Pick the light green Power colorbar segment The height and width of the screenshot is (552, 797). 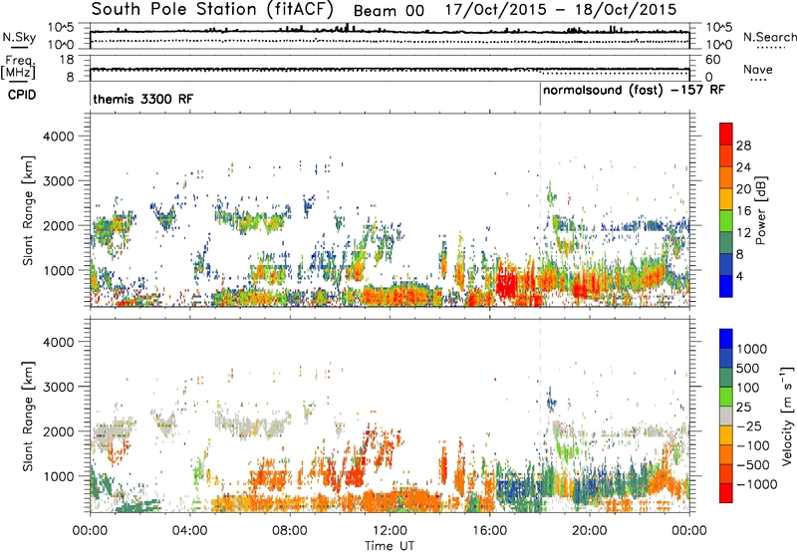click(x=726, y=220)
